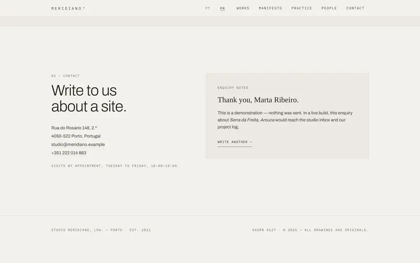Open the MERIDIANO home logo link
Screen dimensions: 420x263
coord(68,8)
